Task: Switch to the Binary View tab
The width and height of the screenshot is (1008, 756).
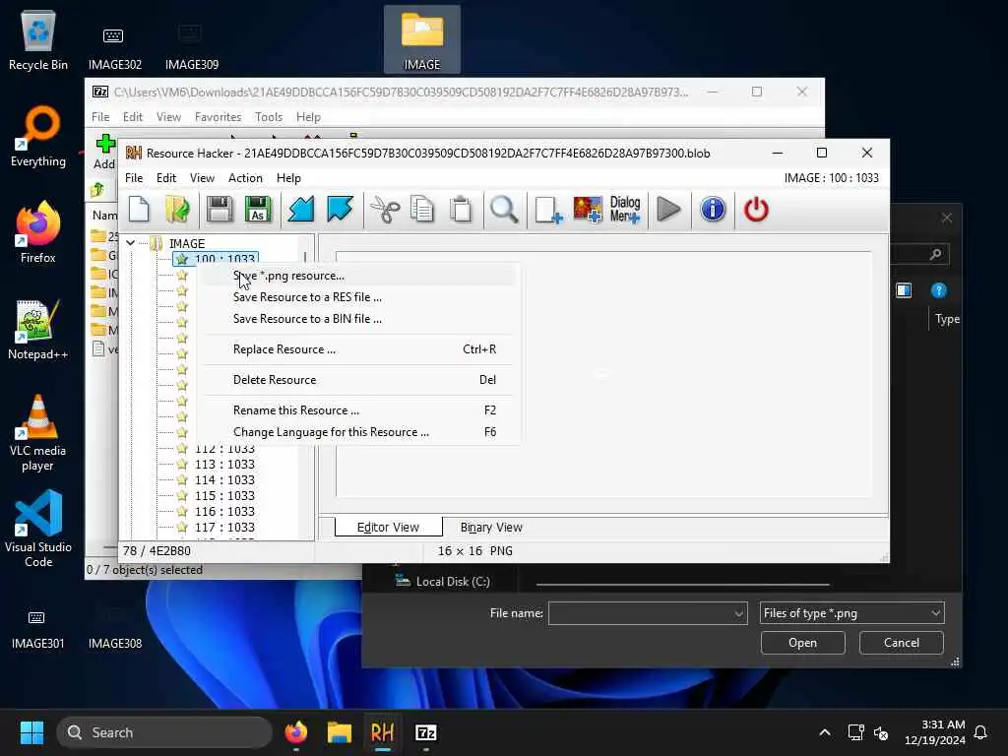Action: point(491,528)
